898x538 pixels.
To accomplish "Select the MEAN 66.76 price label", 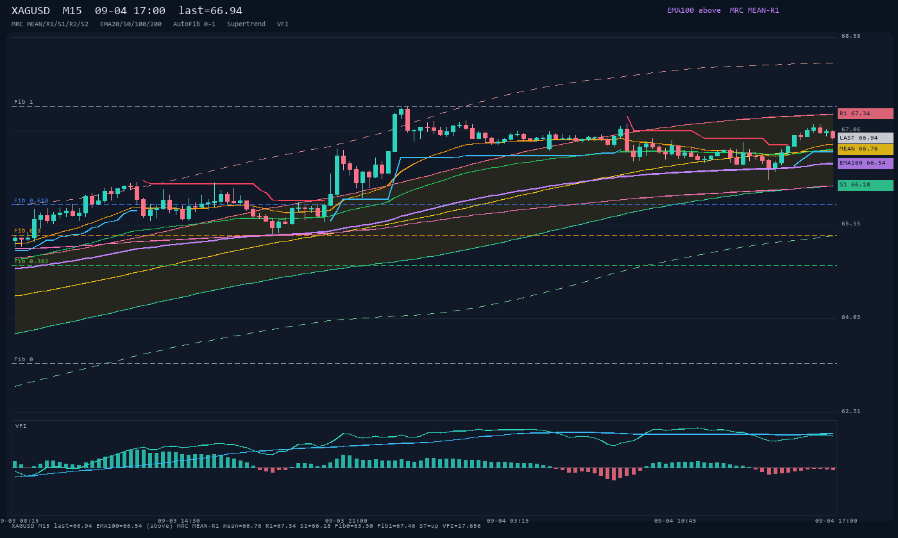I will (x=865, y=149).
